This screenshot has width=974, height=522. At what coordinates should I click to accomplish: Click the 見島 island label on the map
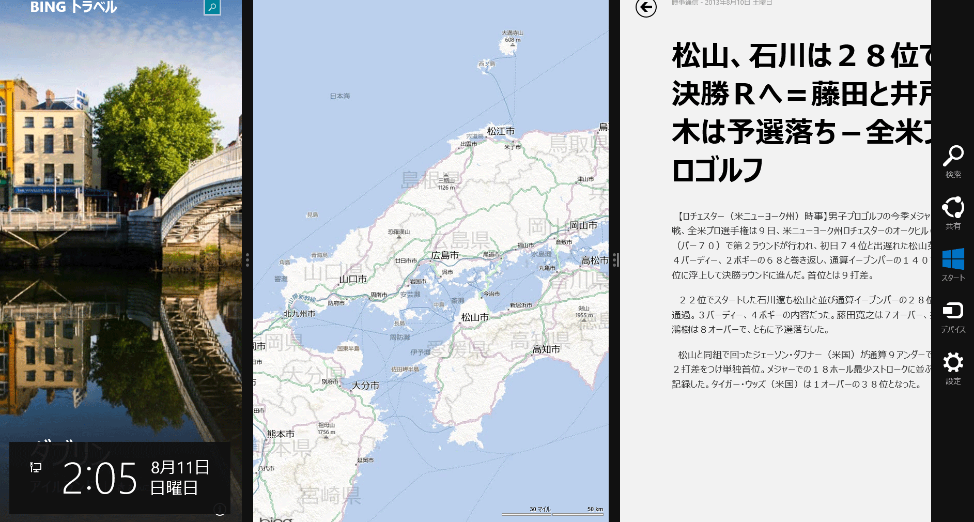pos(313,215)
